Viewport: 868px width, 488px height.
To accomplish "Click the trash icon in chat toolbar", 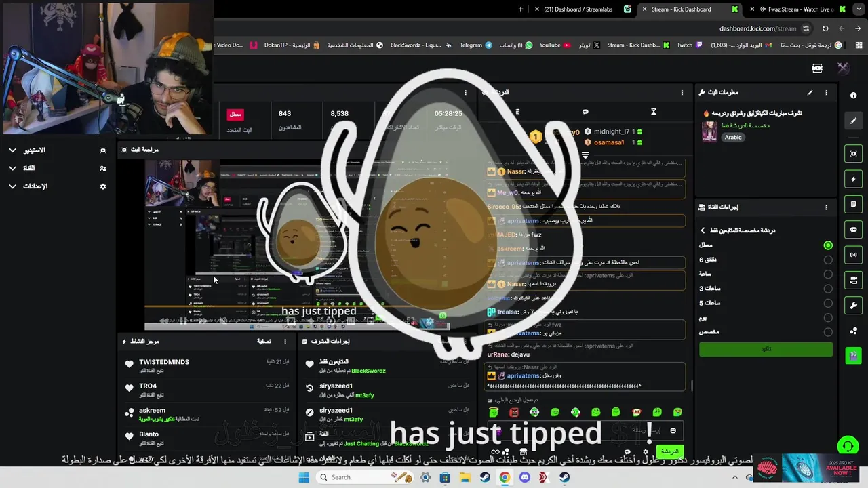I will [517, 112].
